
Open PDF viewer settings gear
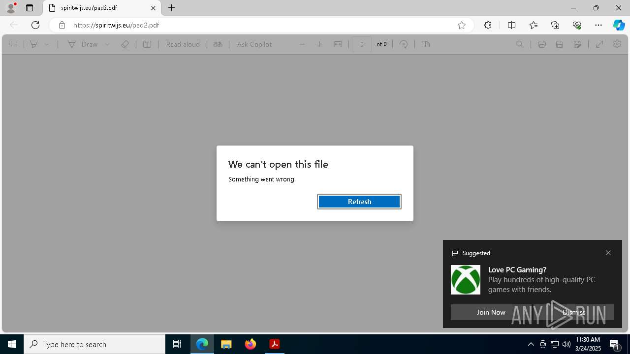[x=617, y=44]
